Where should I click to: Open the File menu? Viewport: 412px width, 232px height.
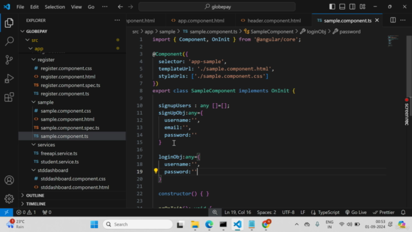(x=20, y=7)
